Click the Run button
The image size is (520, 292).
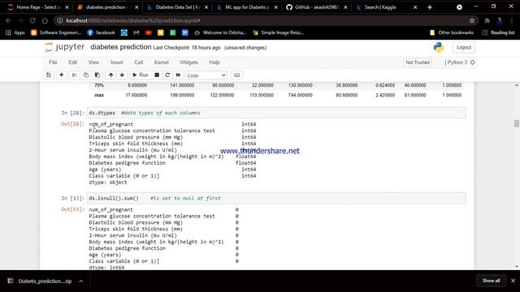coord(141,75)
